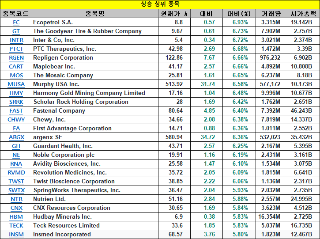Select the Hudbay Minerals Inc. cell
The width and height of the screenshot is (320, 239).
95,217
